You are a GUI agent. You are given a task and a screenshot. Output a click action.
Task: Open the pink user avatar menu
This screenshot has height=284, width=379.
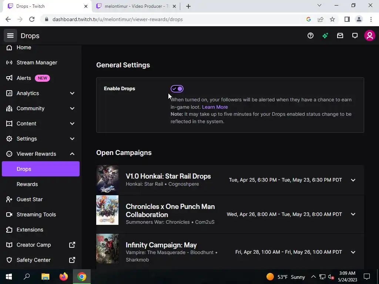[x=370, y=36]
